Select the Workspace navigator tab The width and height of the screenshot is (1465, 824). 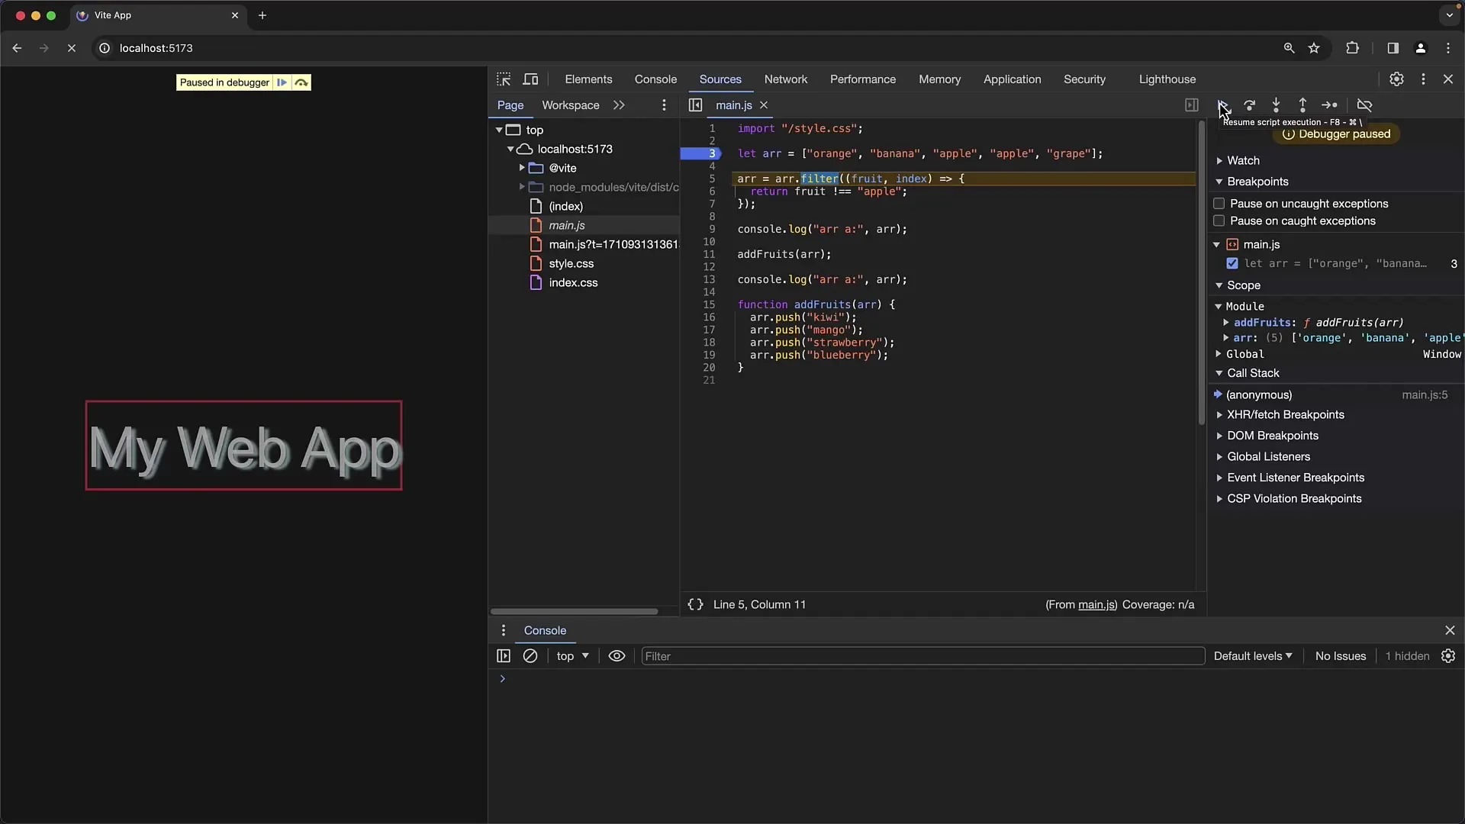[570, 105]
